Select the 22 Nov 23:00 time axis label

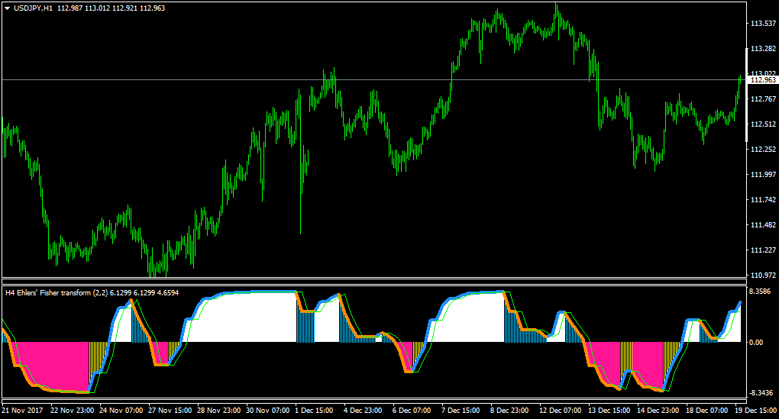point(72,411)
